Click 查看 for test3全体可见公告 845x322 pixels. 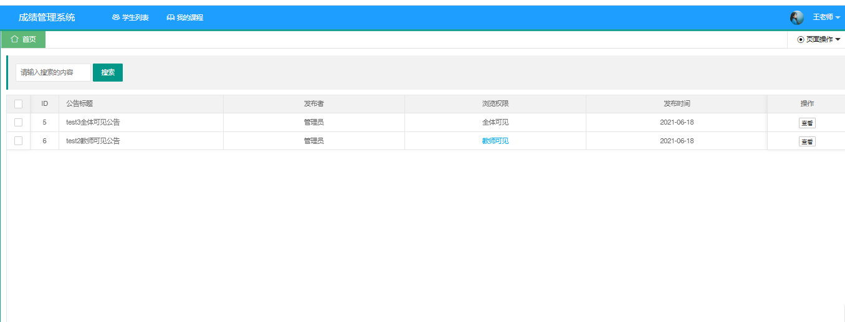(807, 123)
